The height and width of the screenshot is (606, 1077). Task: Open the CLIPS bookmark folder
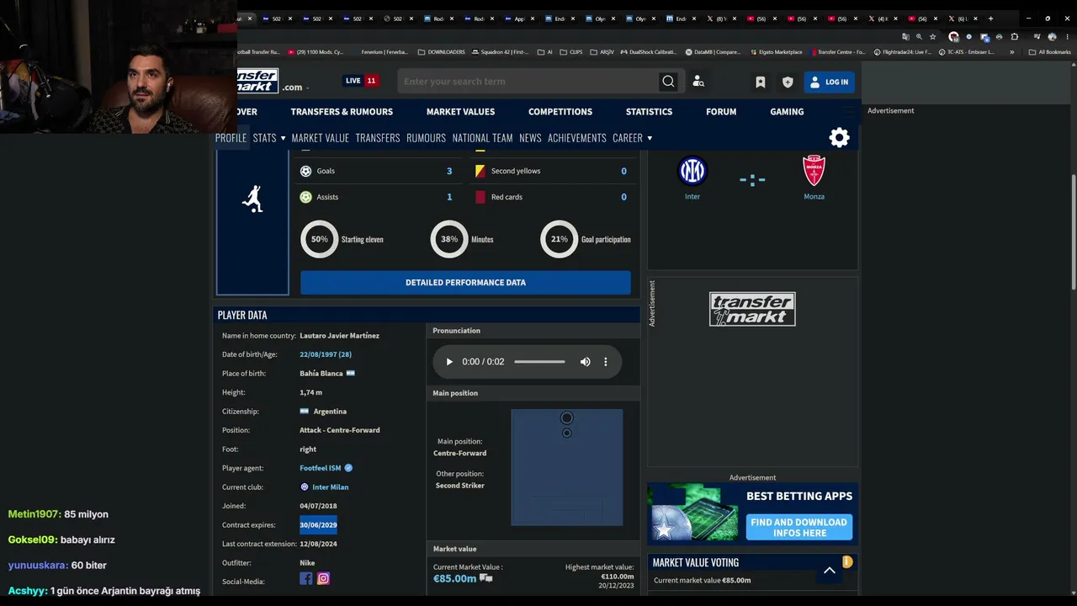571,52
